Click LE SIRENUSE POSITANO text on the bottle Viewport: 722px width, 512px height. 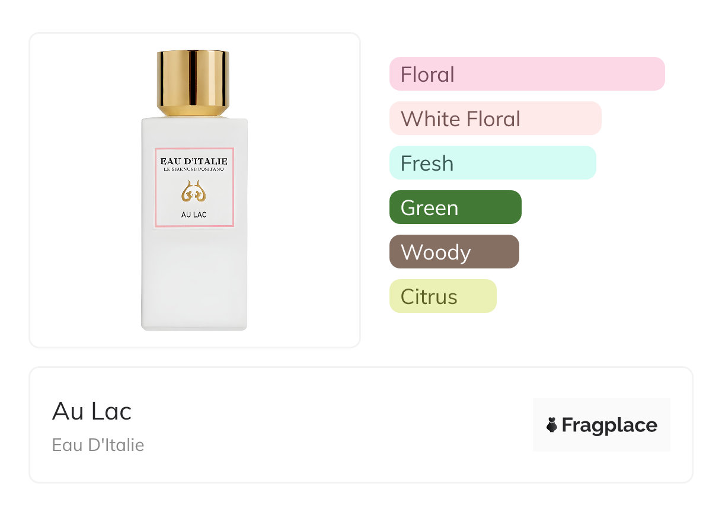tap(194, 170)
